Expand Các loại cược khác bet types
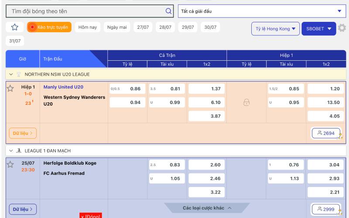 coord(207,208)
